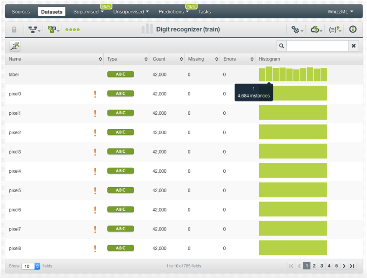Open the Tasks tab
The width and height of the screenshot is (367, 278).
coord(204,12)
